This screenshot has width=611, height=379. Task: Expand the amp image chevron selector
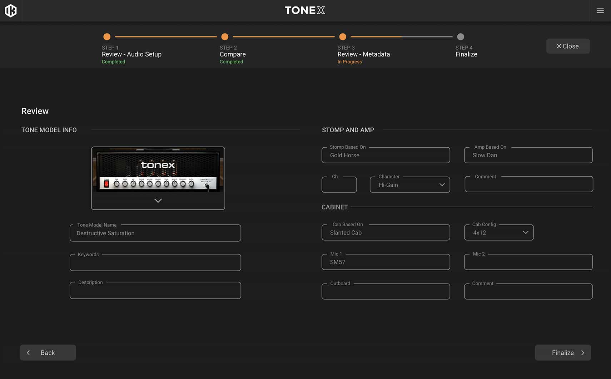click(x=158, y=201)
